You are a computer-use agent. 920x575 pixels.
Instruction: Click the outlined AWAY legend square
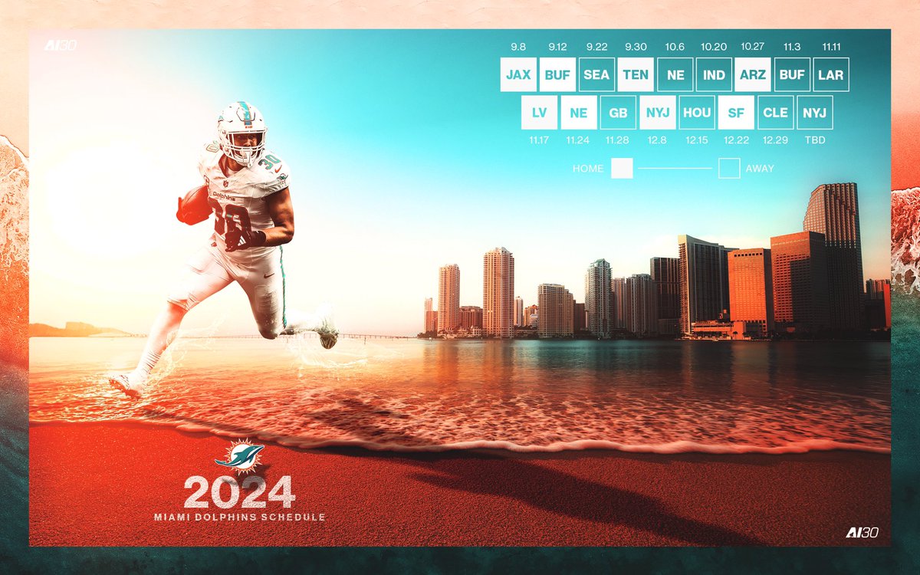[729, 168]
